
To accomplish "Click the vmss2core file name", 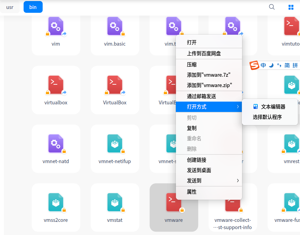I will 56,220.
